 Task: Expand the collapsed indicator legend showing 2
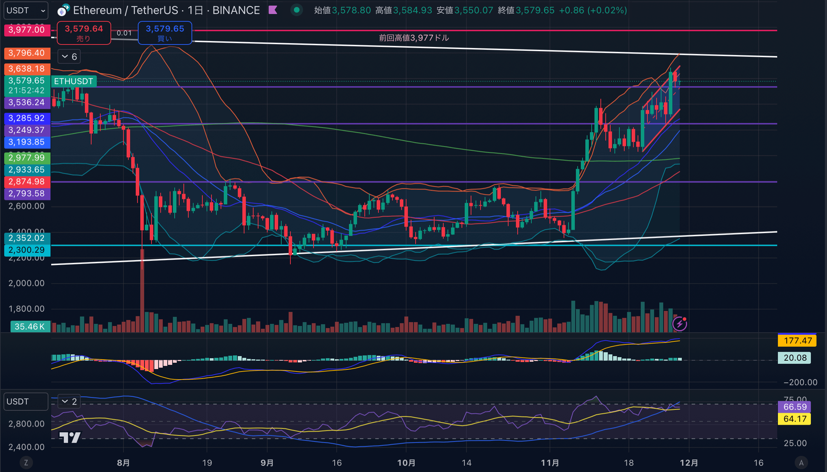pos(69,402)
